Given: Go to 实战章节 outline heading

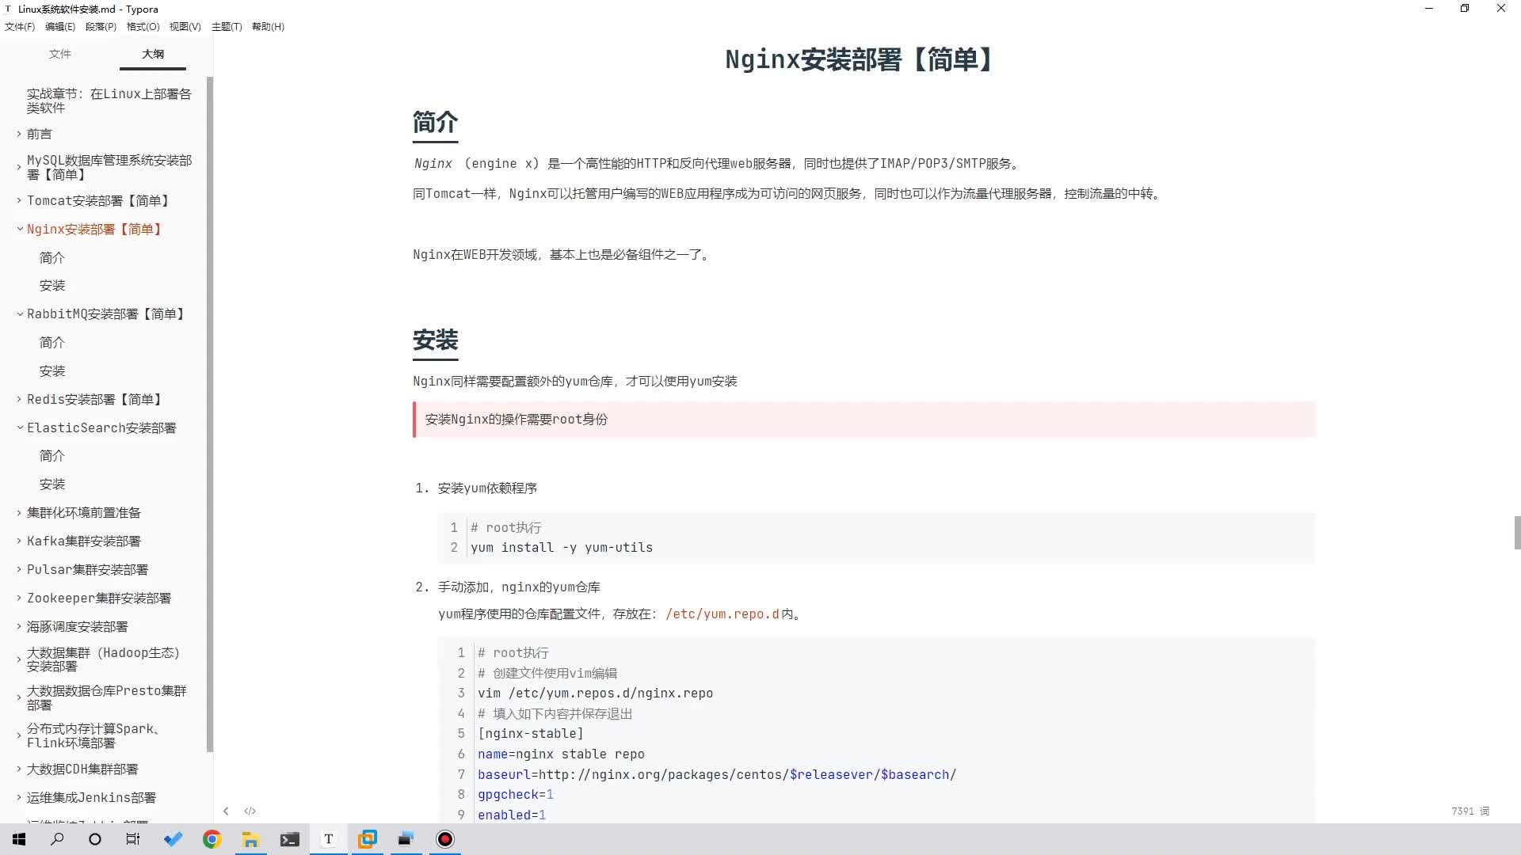Looking at the screenshot, I should click(x=109, y=101).
